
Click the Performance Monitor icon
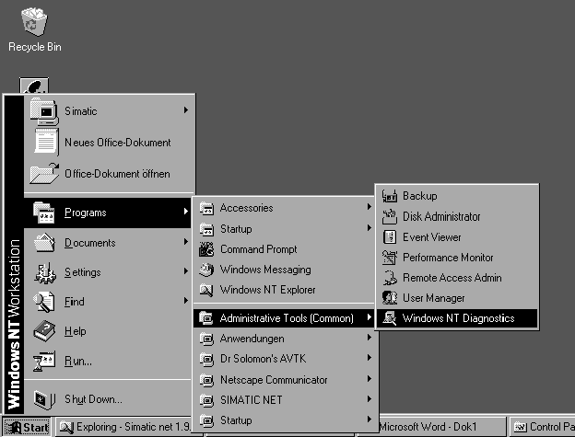pyautogui.click(x=390, y=258)
